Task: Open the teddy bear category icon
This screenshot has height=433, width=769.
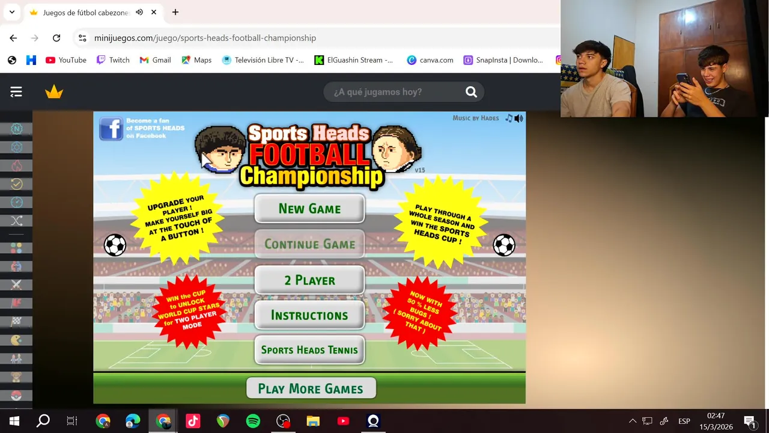Action: (x=16, y=377)
